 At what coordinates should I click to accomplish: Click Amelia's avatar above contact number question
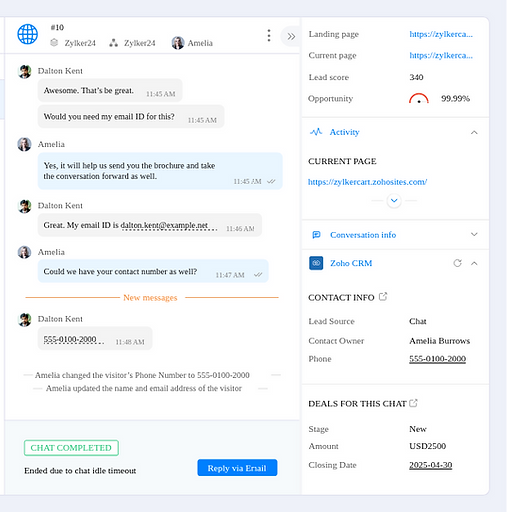[x=24, y=253]
